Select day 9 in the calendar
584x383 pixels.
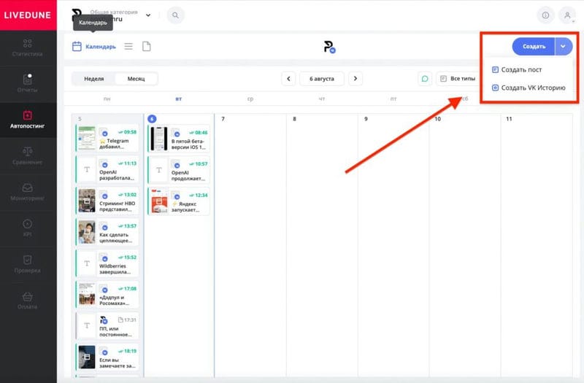366,119
